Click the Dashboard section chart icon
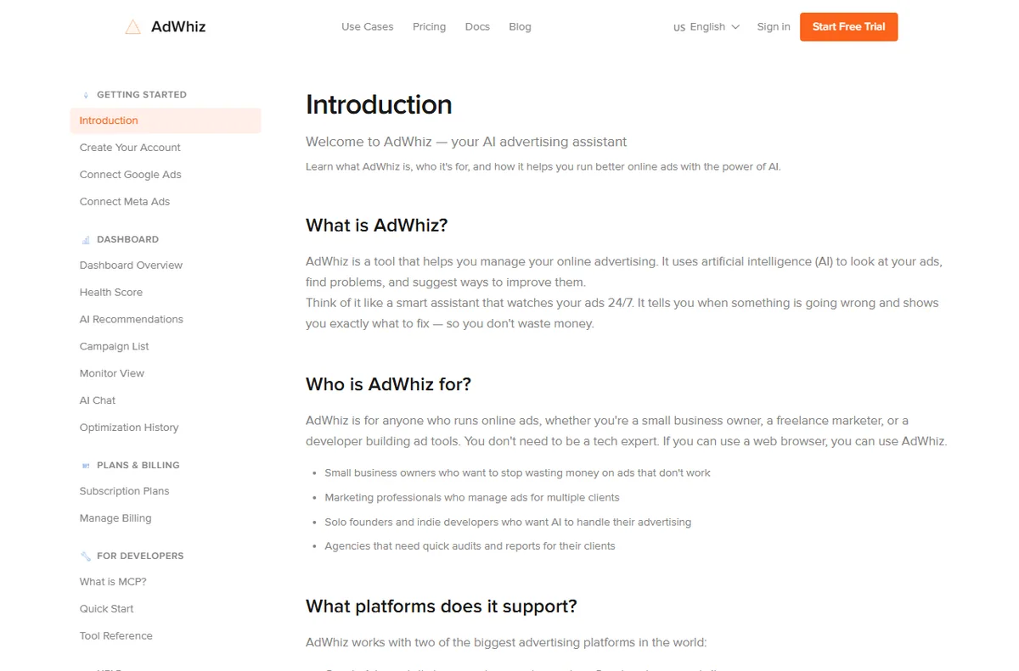Viewport: 1019px width, 671px height. pos(86,240)
